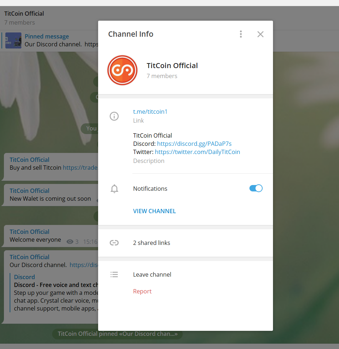Open the t.me/titcoin1 link
The image size is (339, 349).
150,112
